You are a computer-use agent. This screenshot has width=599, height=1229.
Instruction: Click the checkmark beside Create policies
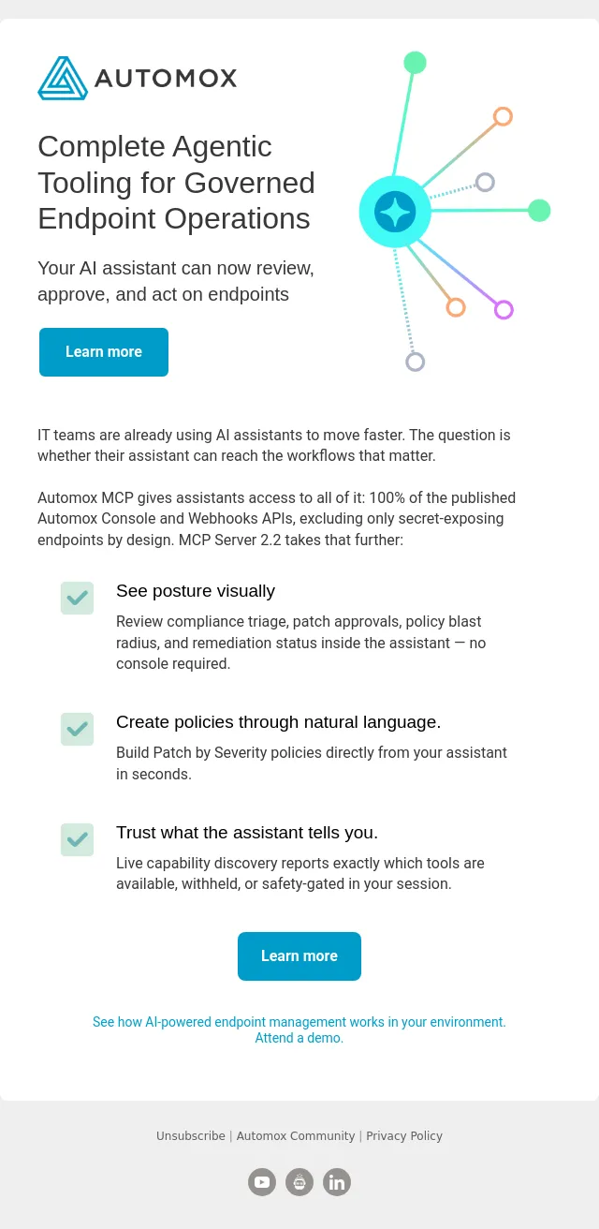coord(78,729)
